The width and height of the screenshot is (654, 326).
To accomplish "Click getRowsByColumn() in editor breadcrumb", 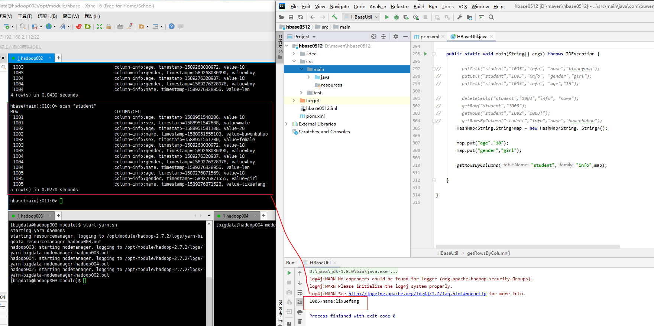I will pos(488,253).
